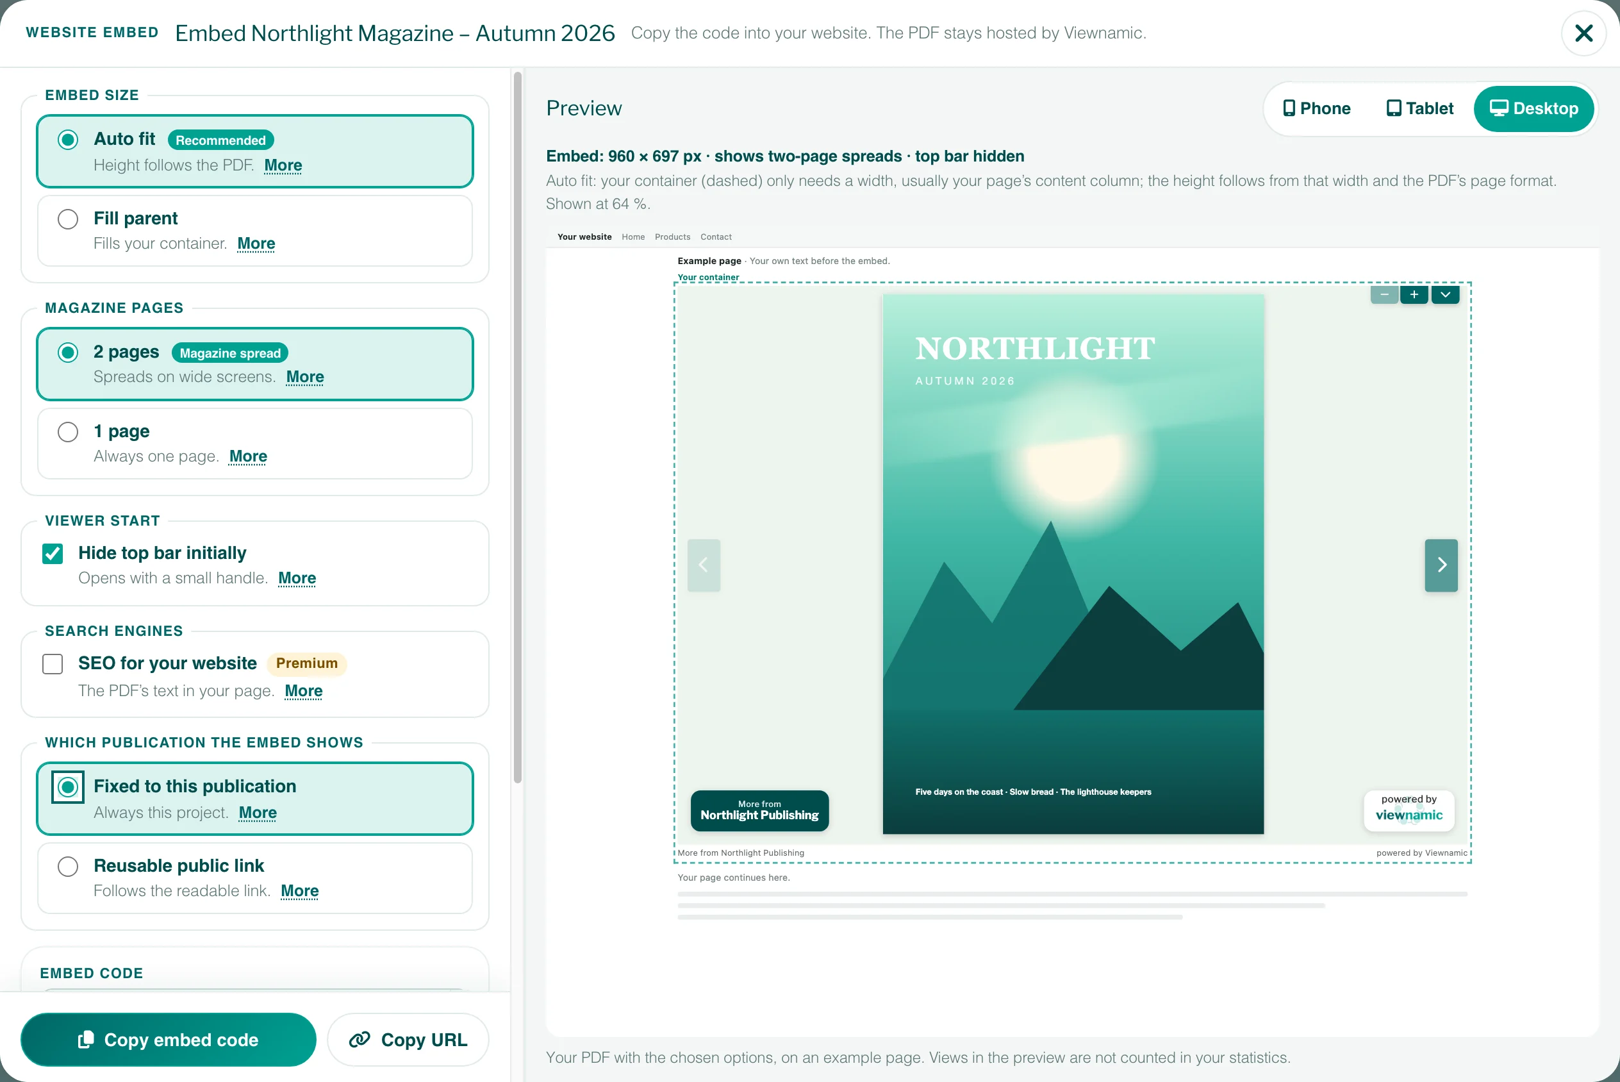Click the Premium badge beside SEO
Screen dimensions: 1620x1082
click(x=307, y=663)
